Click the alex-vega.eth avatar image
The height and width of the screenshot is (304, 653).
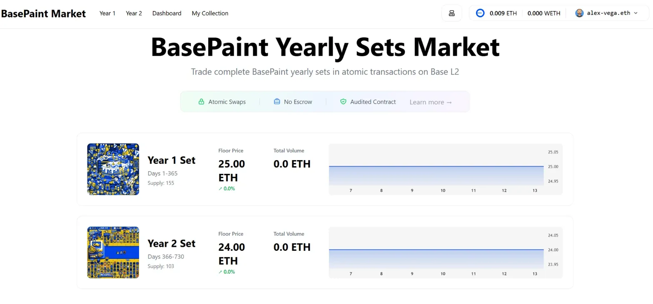(579, 13)
